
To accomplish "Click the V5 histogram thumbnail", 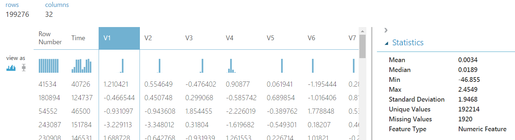I will tap(282, 66).
